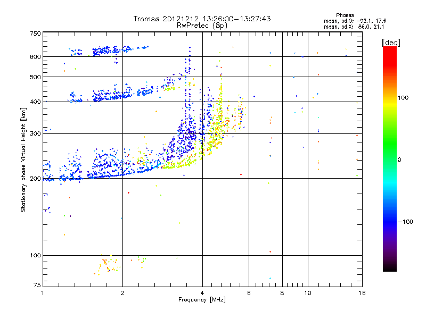Click the plot title 'Tromsø 20121212 13:26:00-13:27:43'
Screen dimensions: 426x319
202,19
